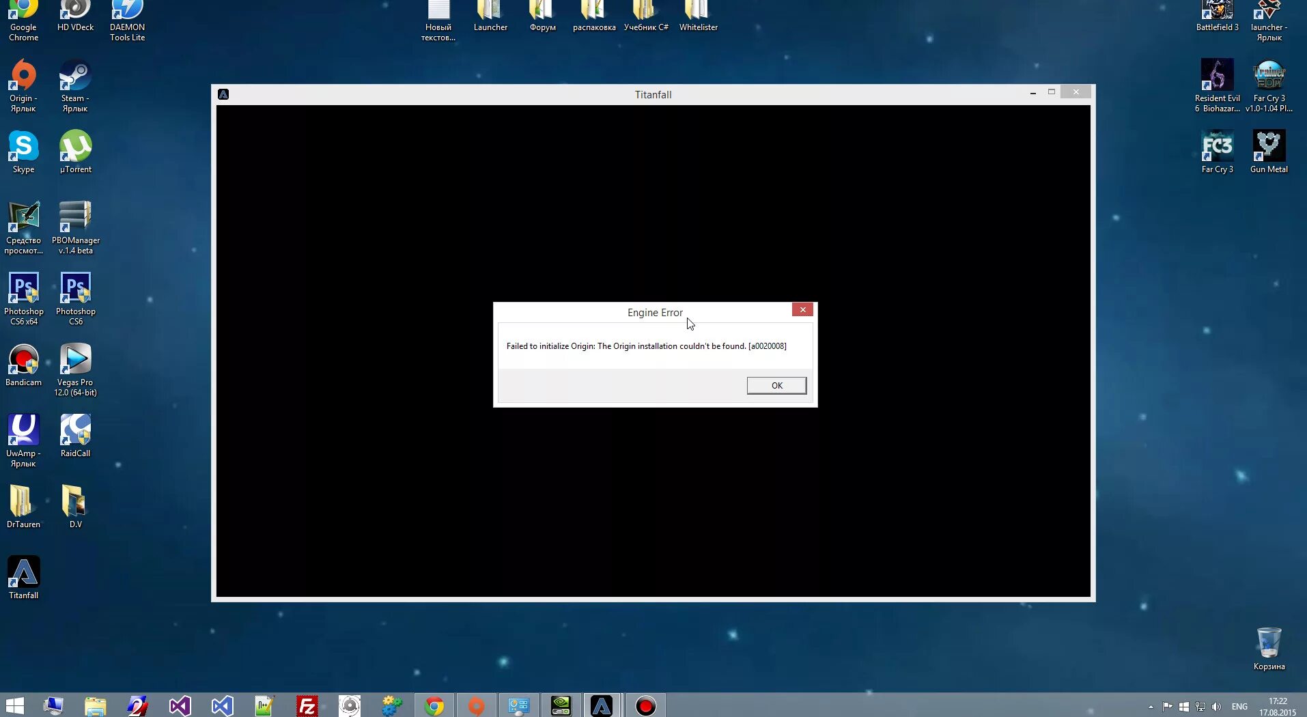
Task: Open Action Center flag in tray
Action: click(x=1167, y=707)
